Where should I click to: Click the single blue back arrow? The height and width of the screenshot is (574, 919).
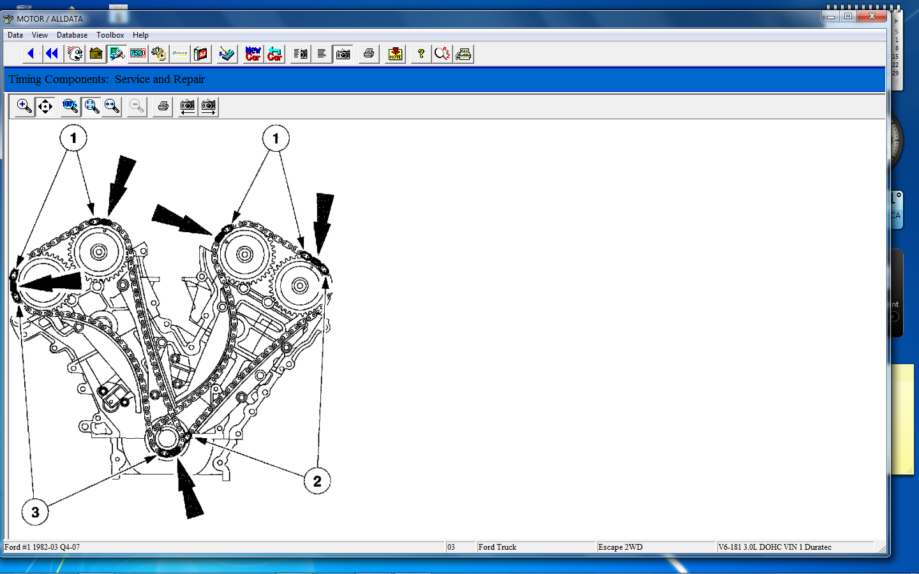click(x=31, y=54)
